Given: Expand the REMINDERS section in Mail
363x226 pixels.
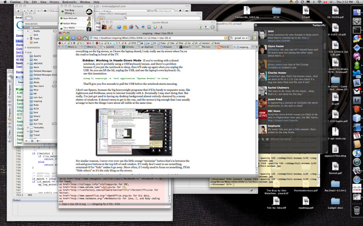Looking at the screenshot, I should tap(26, 48).
